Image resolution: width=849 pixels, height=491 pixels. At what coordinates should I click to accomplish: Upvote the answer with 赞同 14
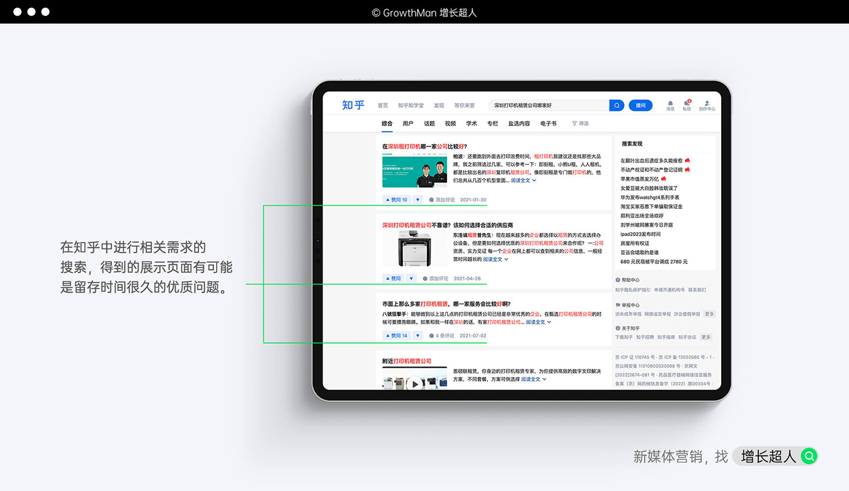397,336
